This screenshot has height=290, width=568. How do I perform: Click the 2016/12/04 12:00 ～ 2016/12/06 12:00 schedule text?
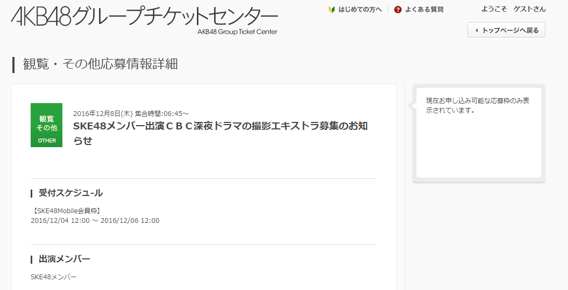[95, 221]
